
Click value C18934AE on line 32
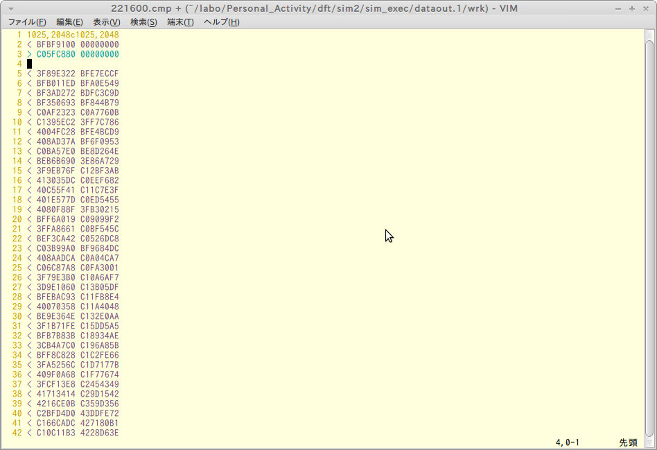100,336
